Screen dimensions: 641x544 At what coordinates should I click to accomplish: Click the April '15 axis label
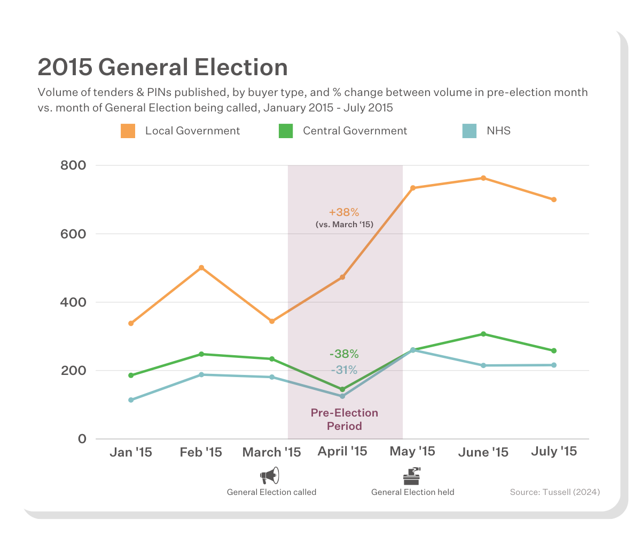click(x=342, y=452)
